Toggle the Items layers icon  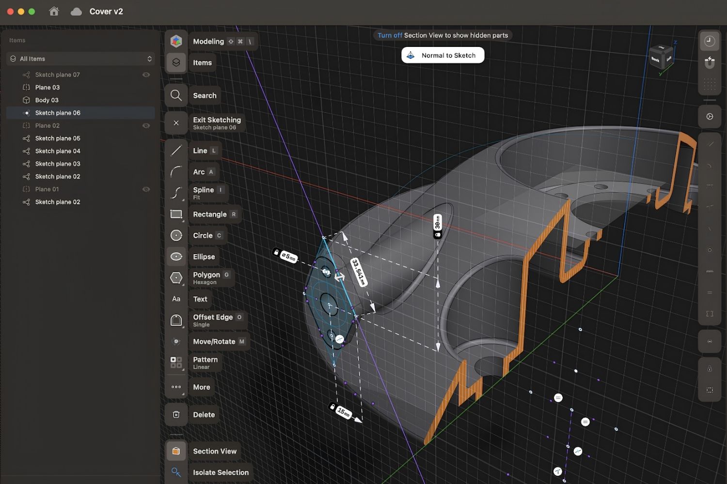pos(176,62)
